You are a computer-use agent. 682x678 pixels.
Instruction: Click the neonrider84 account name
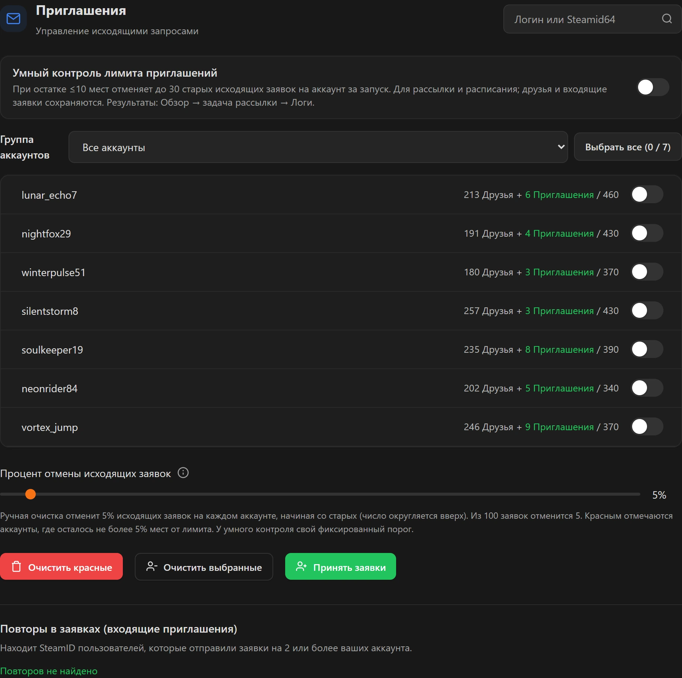[50, 388]
